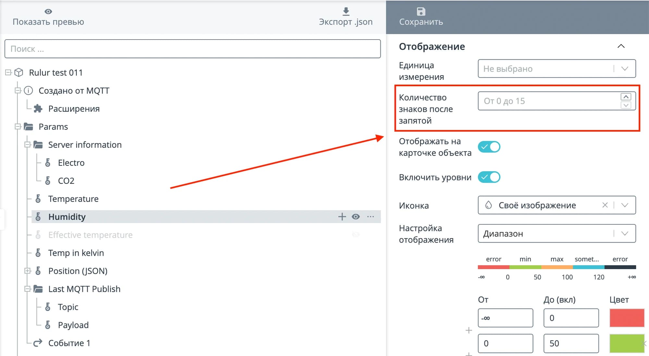
Task: Select the Payload tree item
Action: (73, 325)
